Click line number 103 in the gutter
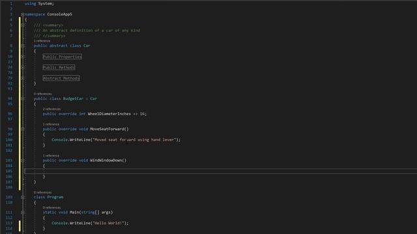The width and height of the screenshot is (417, 234). 9,161
